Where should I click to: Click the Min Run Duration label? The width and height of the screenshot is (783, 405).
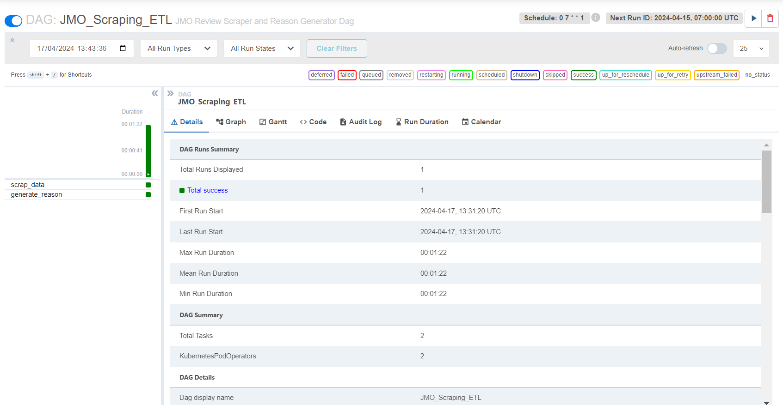click(x=206, y=294)
